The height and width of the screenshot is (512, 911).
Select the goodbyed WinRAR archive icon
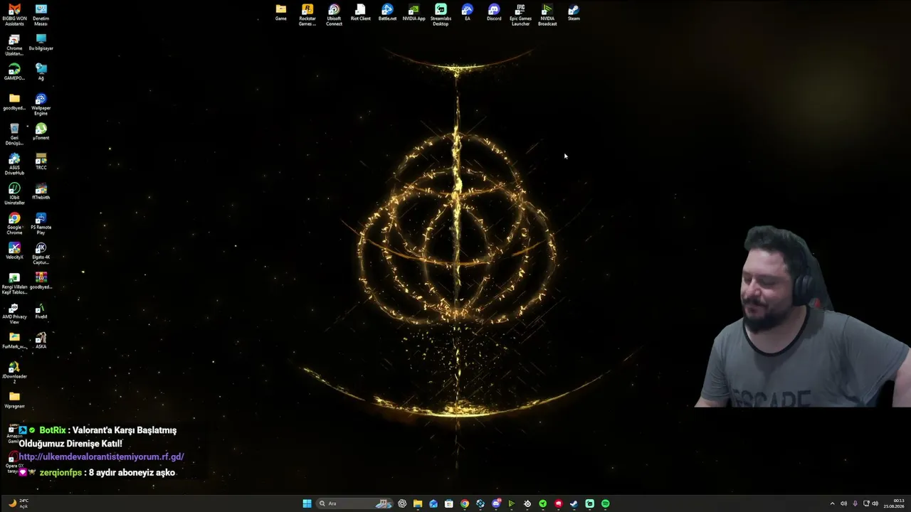pyautogui.click(x=41, y=282)
